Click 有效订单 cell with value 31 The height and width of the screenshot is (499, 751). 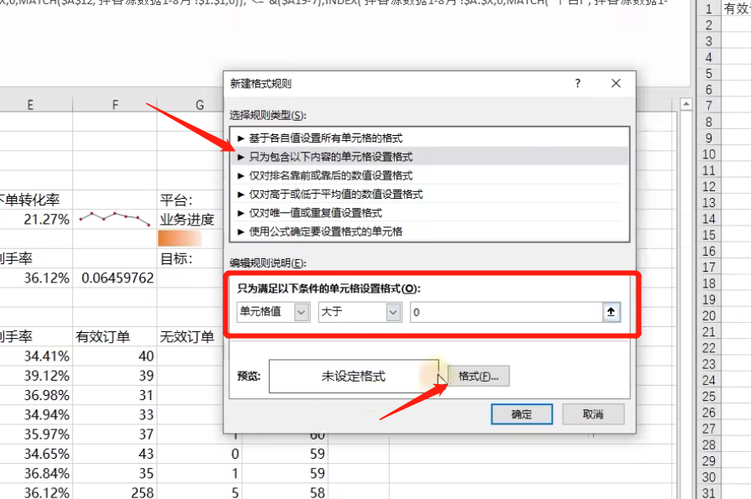click(115, 395)
